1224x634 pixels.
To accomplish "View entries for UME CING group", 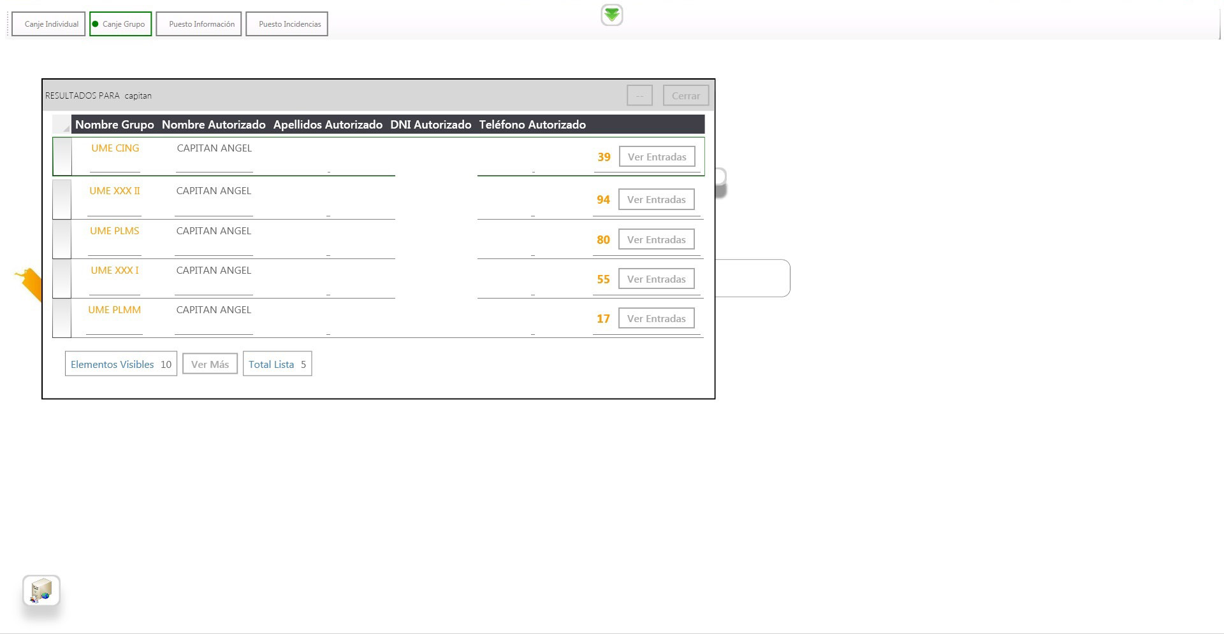I will tap(657, 157).
